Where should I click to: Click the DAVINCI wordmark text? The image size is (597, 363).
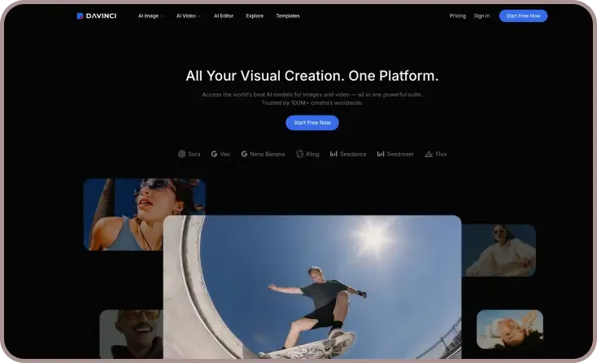[x=101, y=16]
